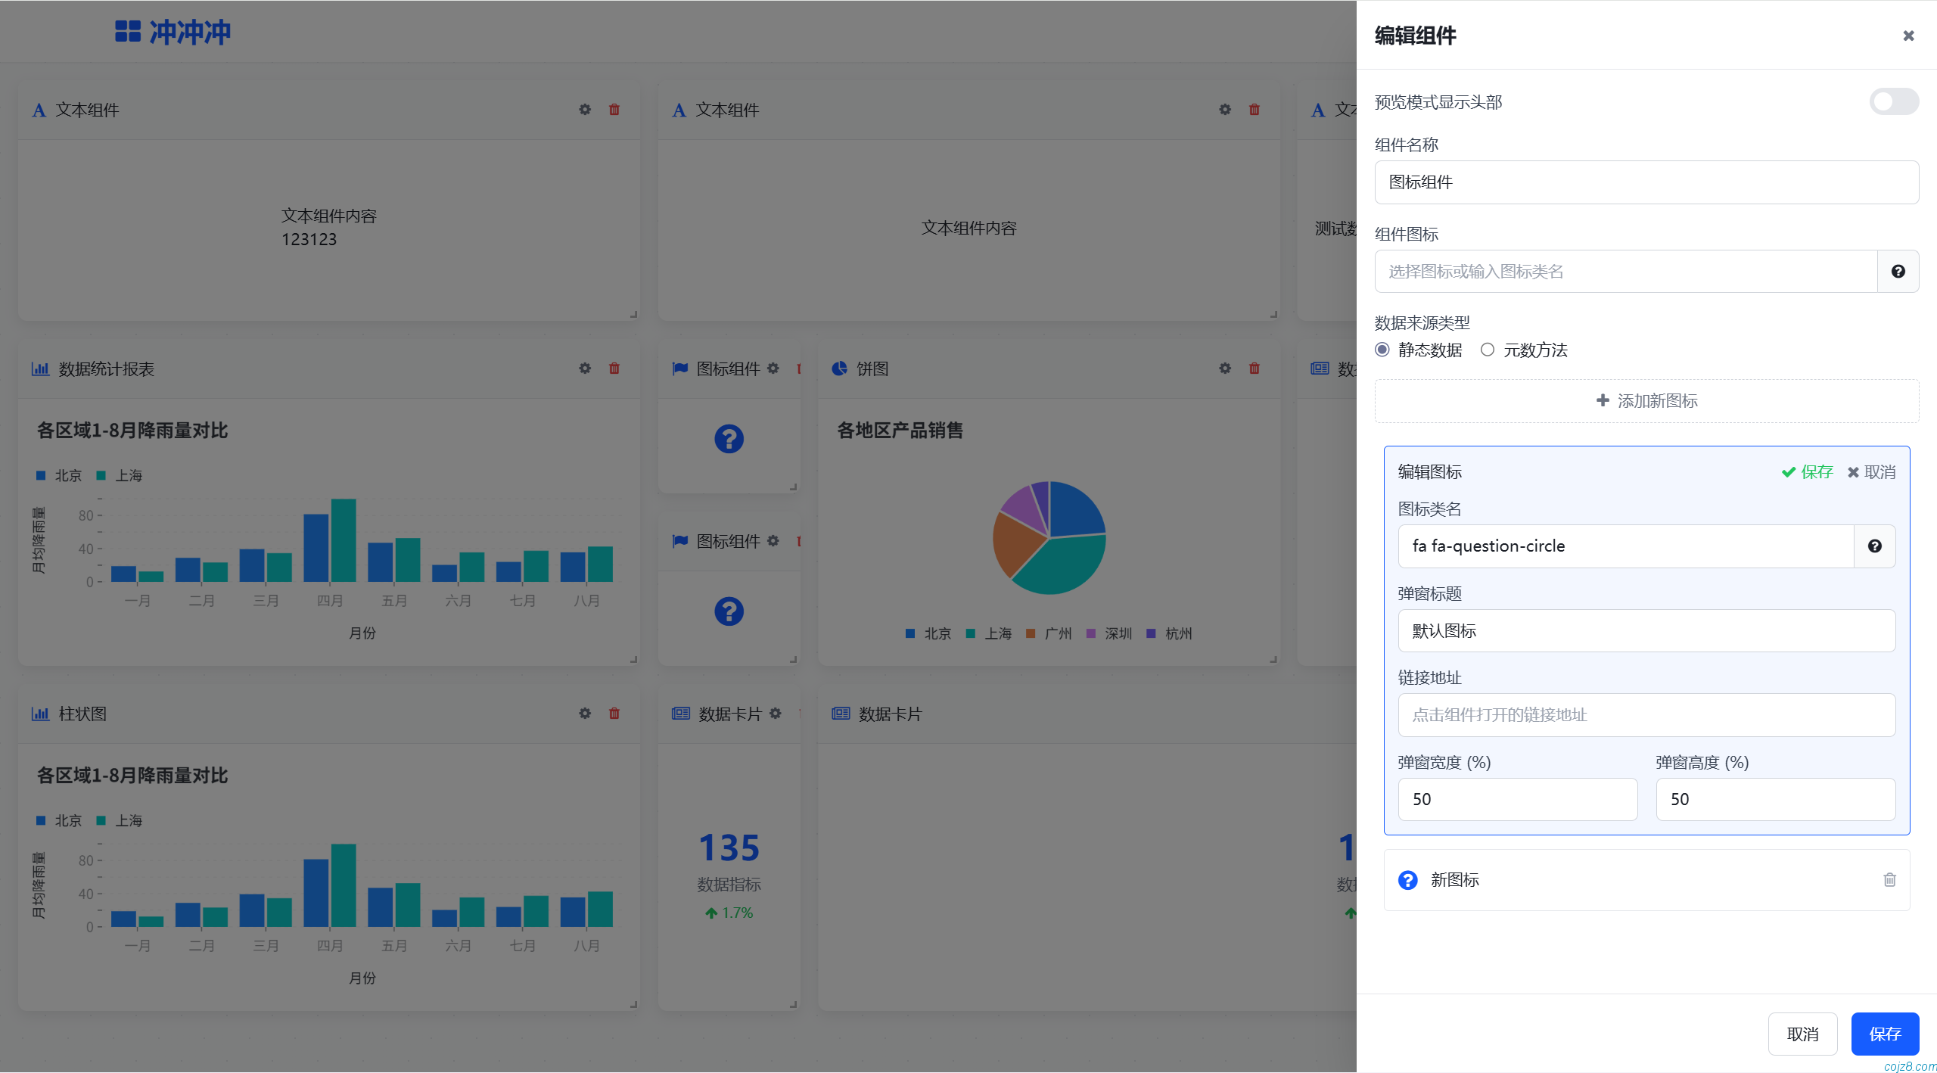Viewport: 1937px width, 1073px height.
Task: Click help icon next to 图标类名 field
Action: [x=1874, y=546]
